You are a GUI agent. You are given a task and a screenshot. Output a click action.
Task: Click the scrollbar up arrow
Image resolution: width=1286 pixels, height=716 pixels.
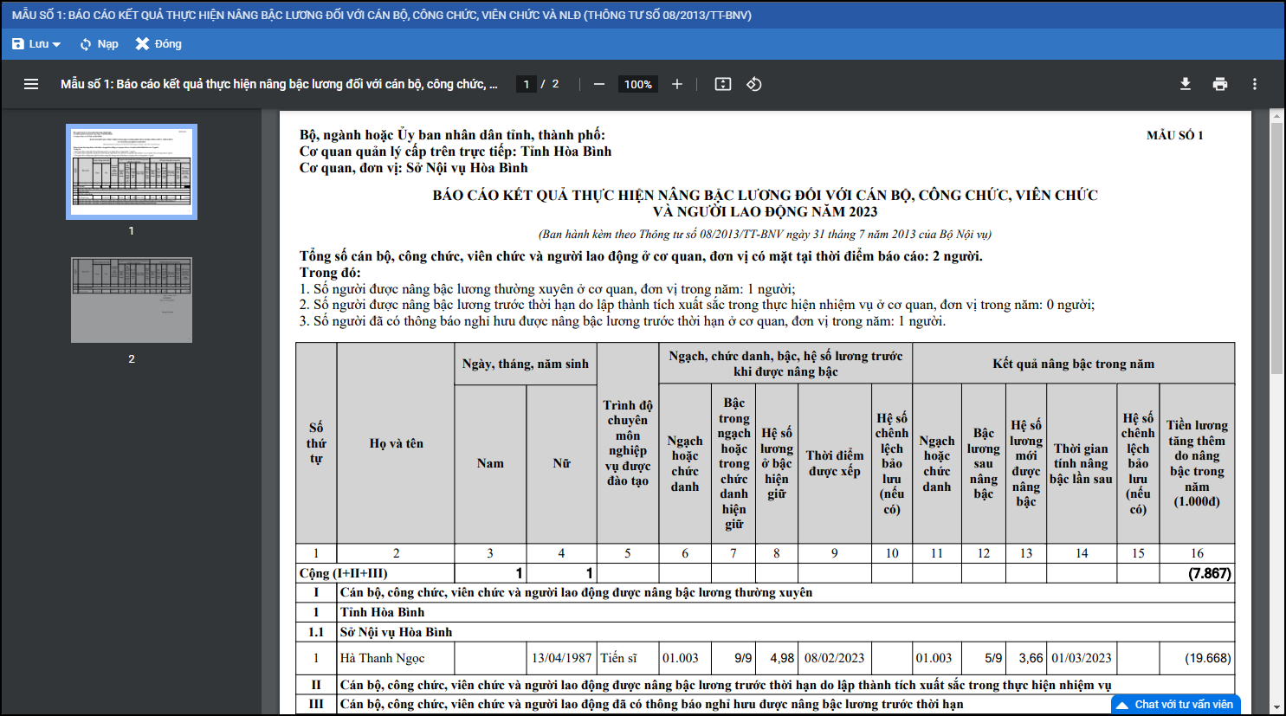(1276, 115)
